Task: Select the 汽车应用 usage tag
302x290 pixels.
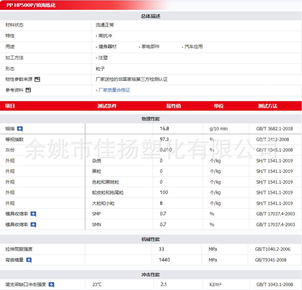Action: point(193,46)
